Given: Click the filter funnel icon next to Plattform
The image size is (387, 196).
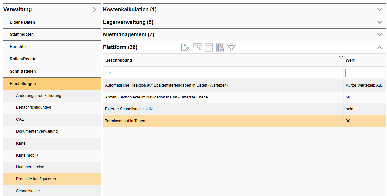Looking at the screenshot, I should coord(231,47).
